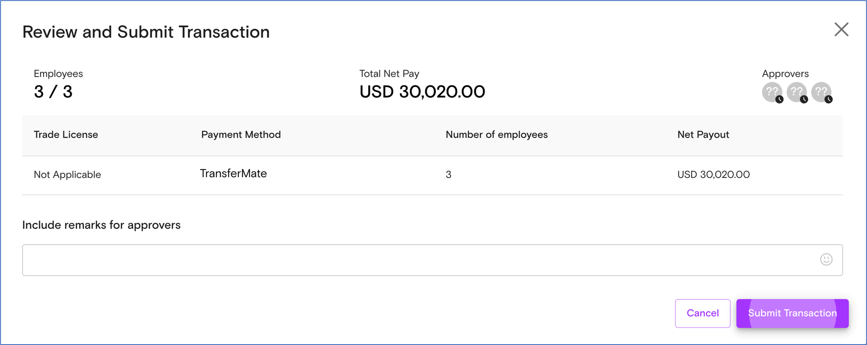Select the TransferMate payment method cell
The width and height of the screenshot is (867, 345).
point(233,174)
